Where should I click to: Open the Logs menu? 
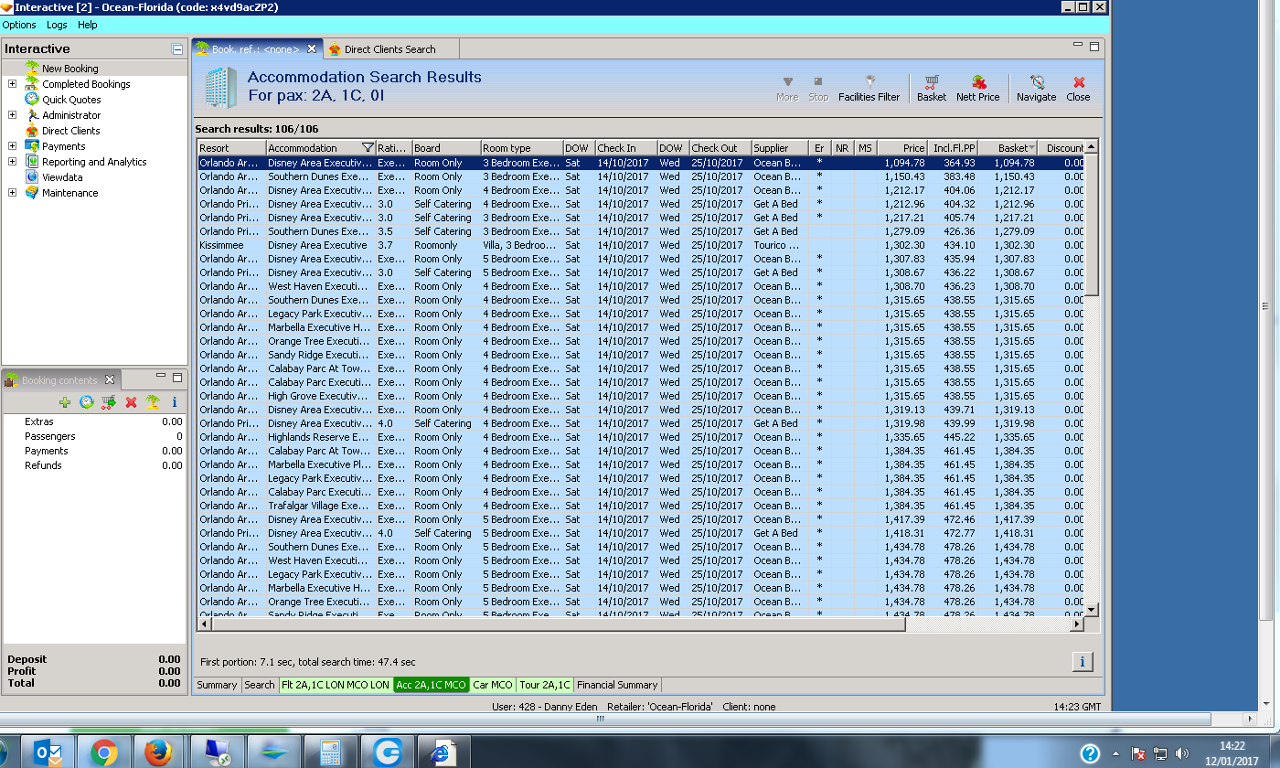tap(57, 25)
